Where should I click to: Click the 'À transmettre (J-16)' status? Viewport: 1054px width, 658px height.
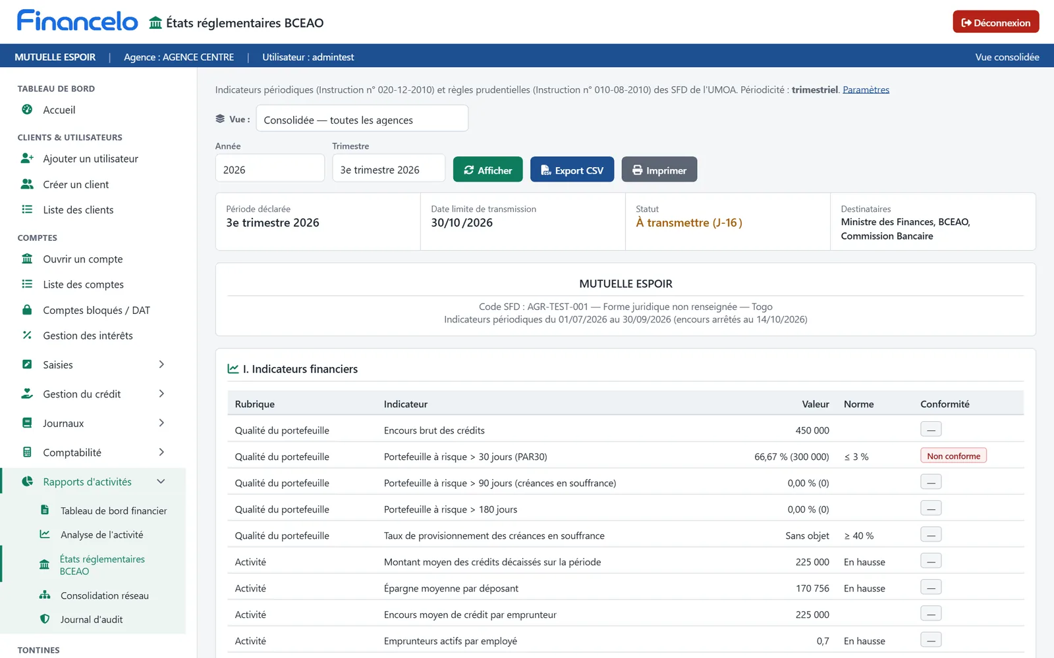[x=689, y=222]
